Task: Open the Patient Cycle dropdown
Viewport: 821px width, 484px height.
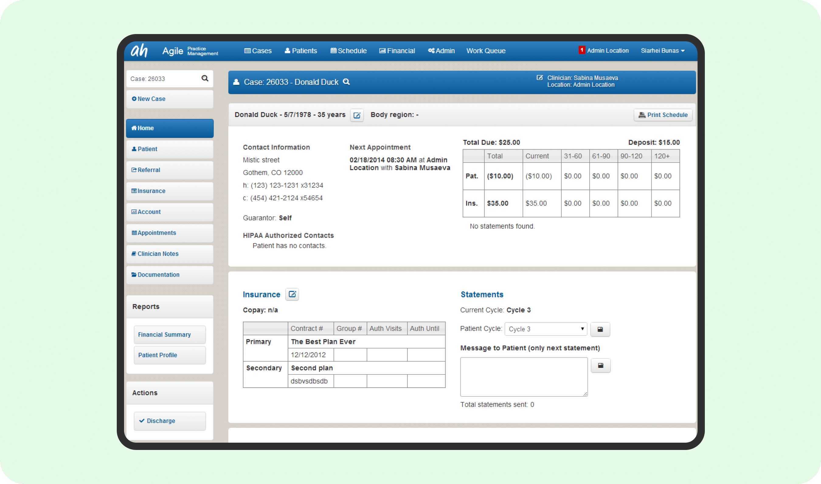Action: [x=546, y=329]
